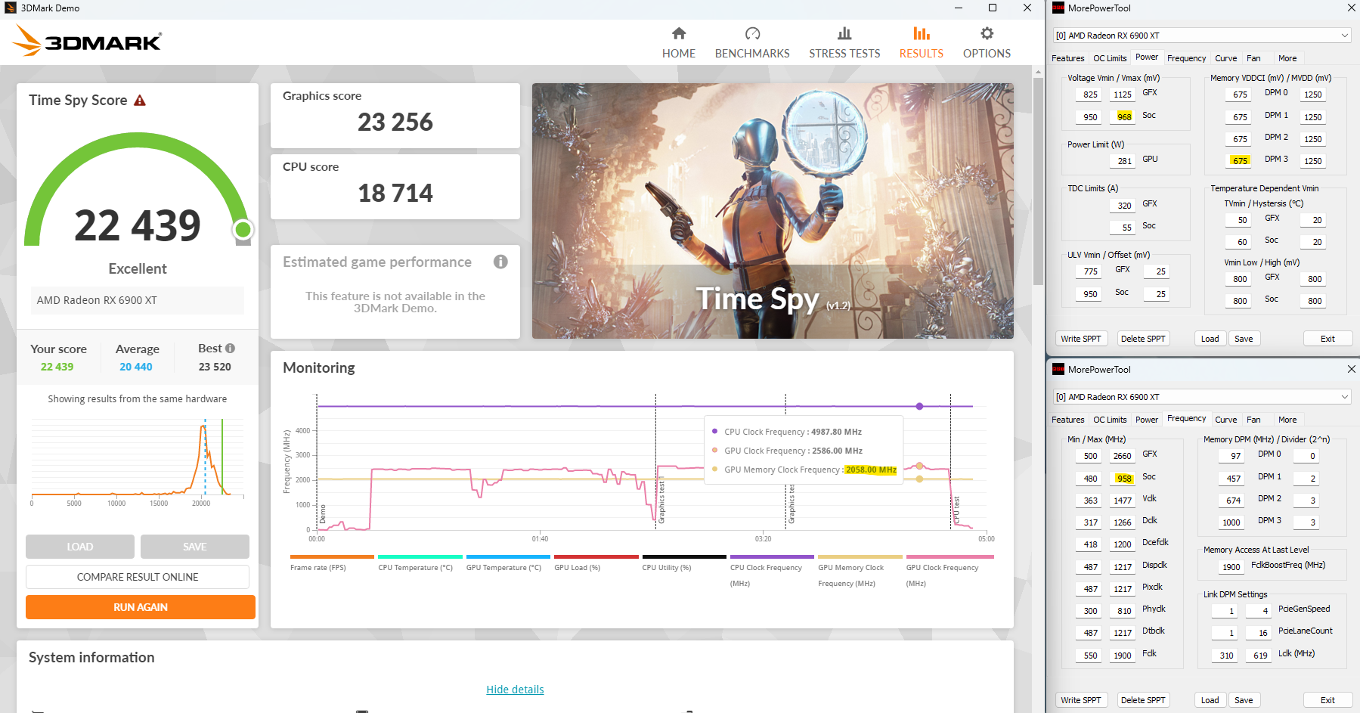Click the Hide details link
The height and width of the screenshot is (713, 1360).
[x=515, y=689]
